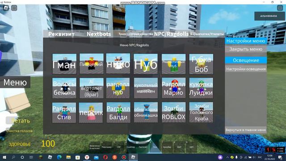Spawn the Губка Боб NPC
Viewport: 286px width, 161px height.
[x=201, y=64]
